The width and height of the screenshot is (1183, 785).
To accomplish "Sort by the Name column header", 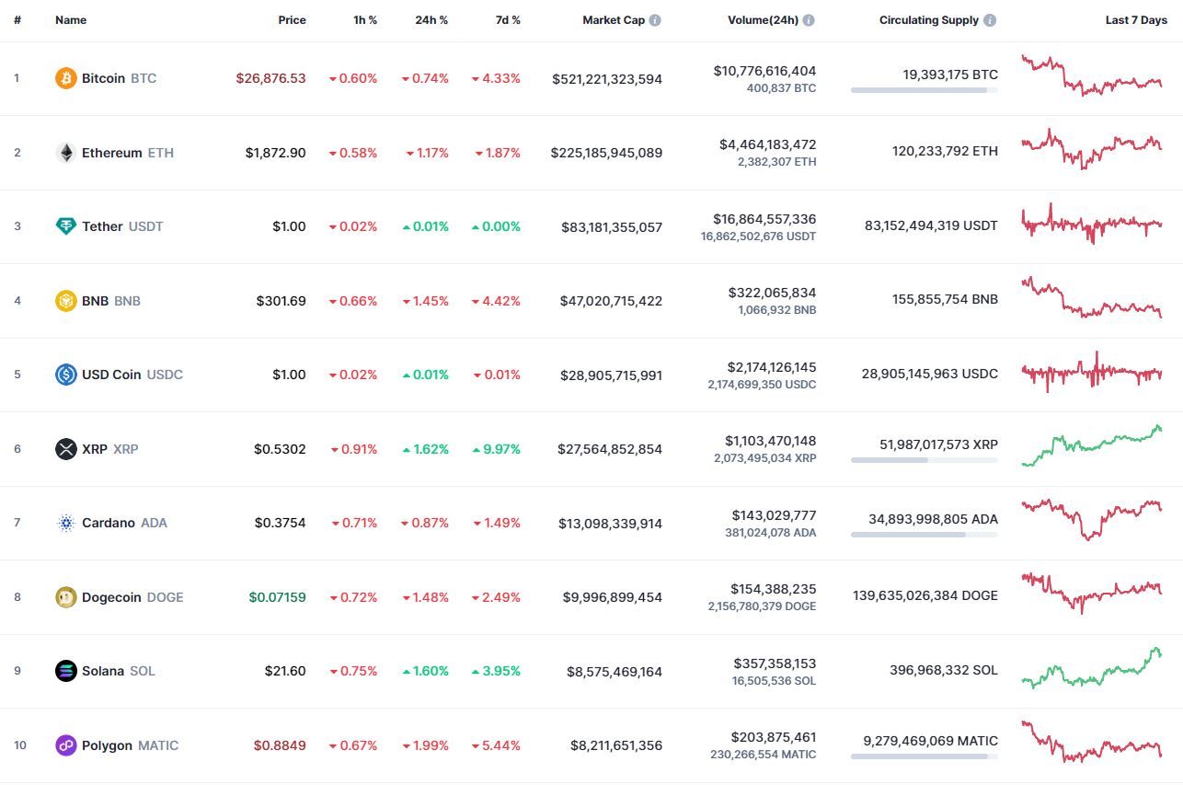I will coord(71,20).
